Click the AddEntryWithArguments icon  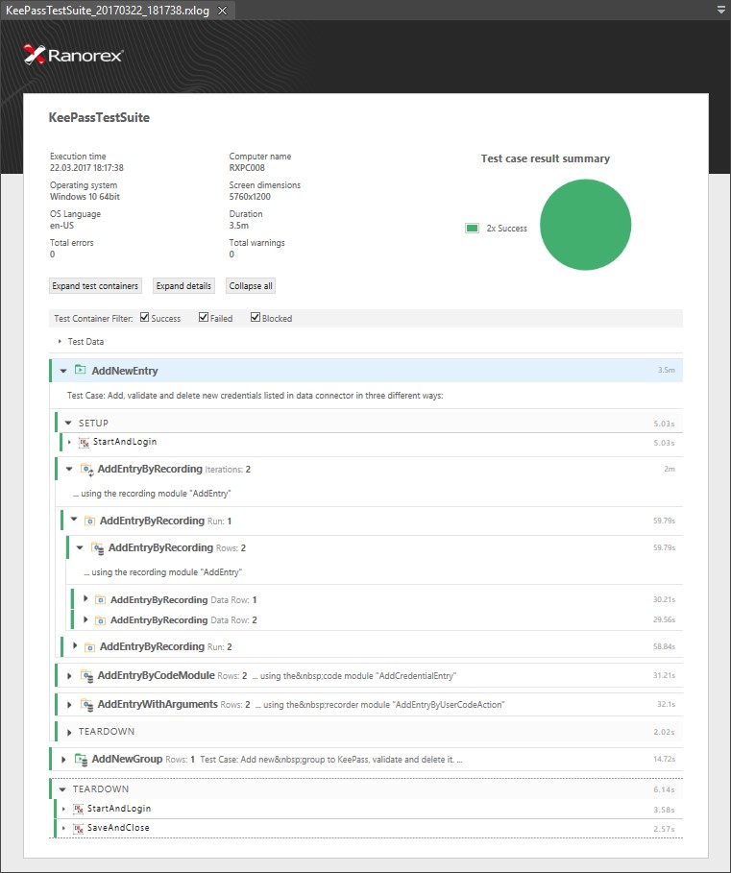[86, 705]
